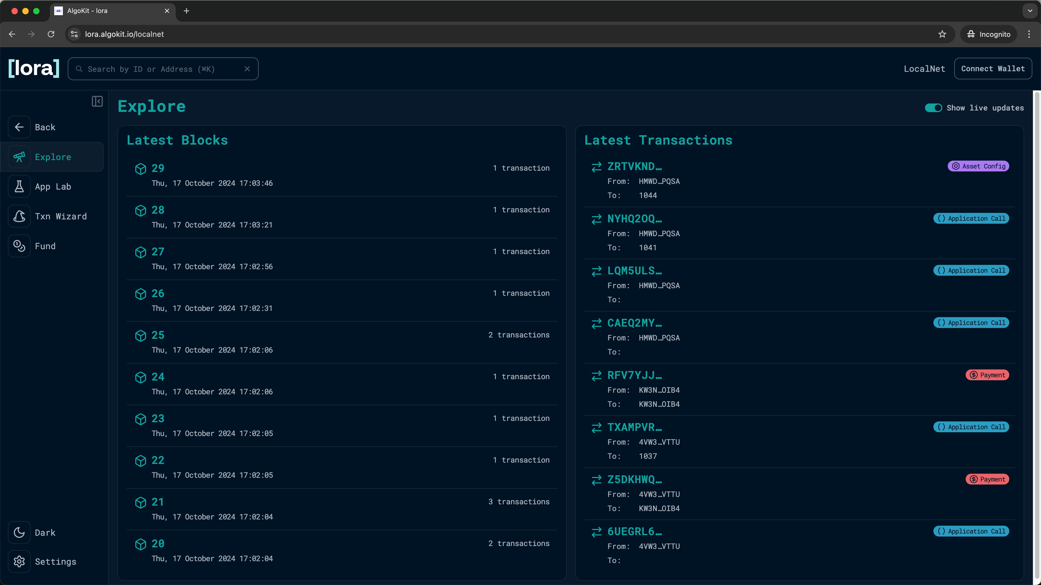Open the LocalNet network selector
Screen dimensions: 1041x585
pyautogui.click(x=924, y=69)
